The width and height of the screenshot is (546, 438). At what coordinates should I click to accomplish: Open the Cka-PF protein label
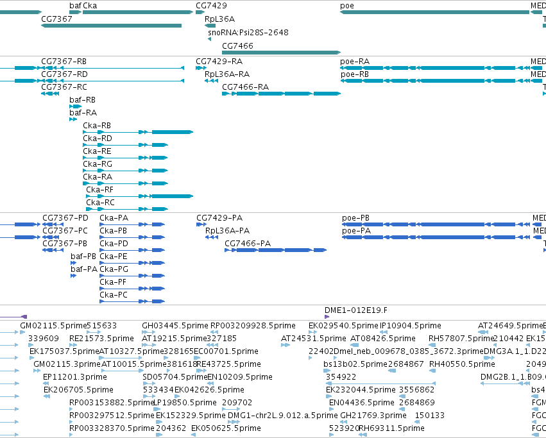(113, 282)
